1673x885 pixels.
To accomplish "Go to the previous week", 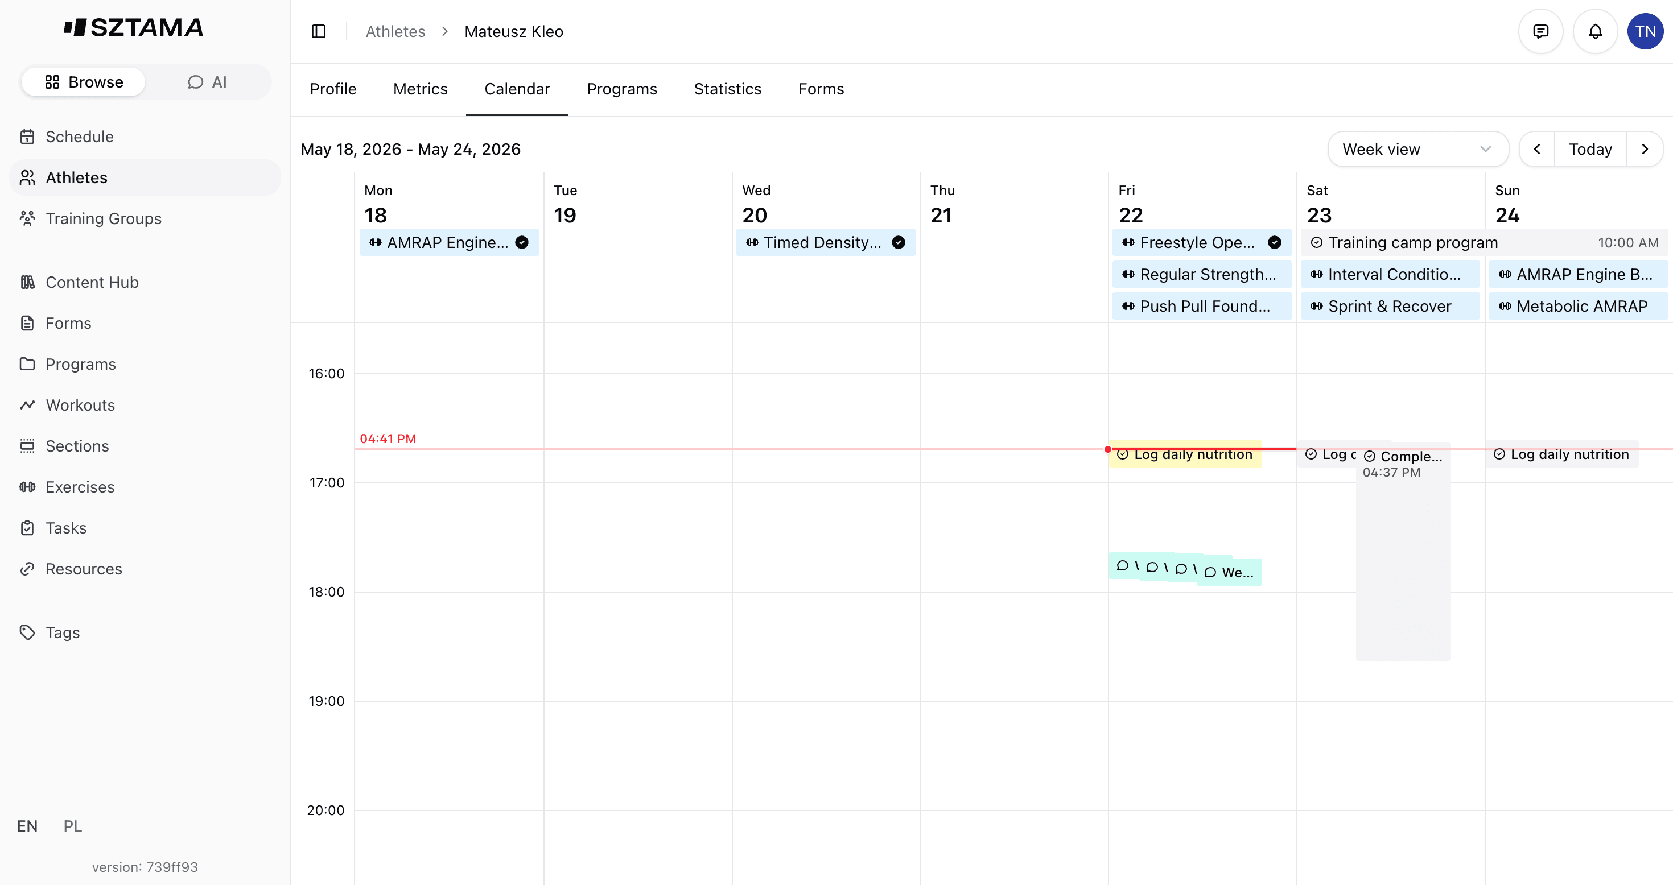I will coord(1536,148).
